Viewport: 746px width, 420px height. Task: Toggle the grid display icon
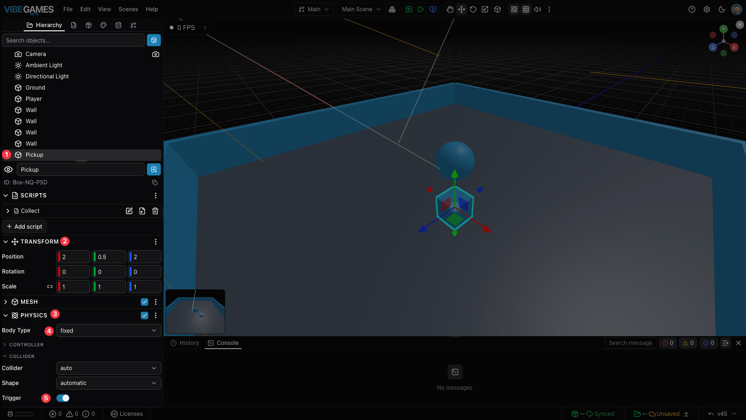pos(526,9)
